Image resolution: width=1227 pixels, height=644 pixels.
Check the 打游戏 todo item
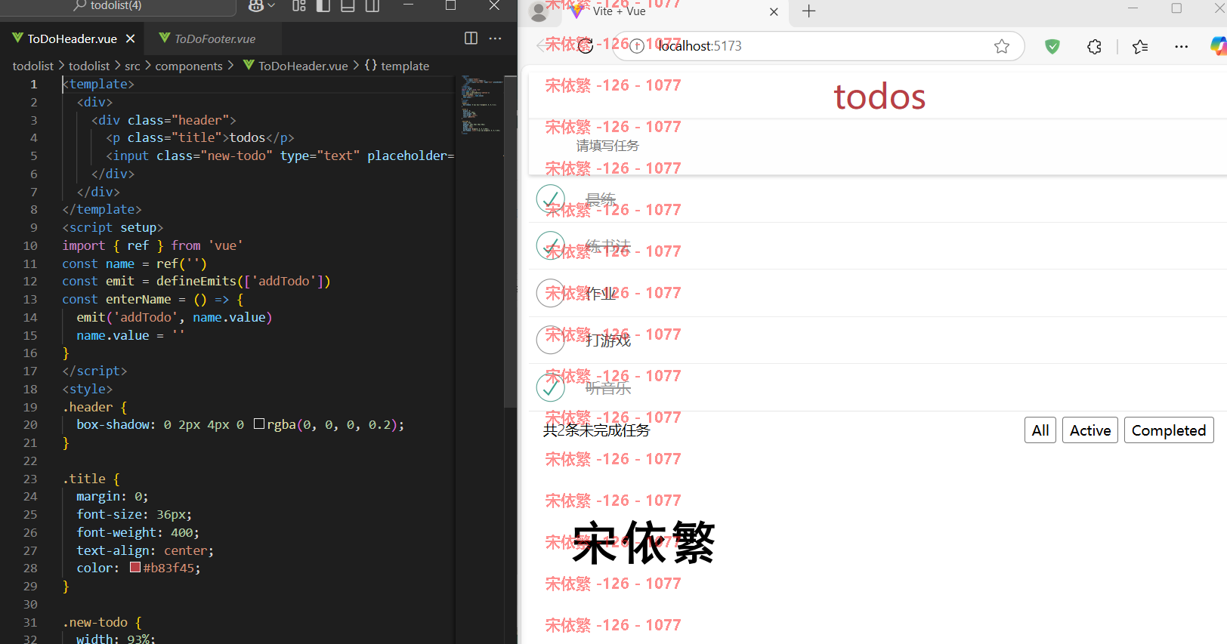point(551,340)
